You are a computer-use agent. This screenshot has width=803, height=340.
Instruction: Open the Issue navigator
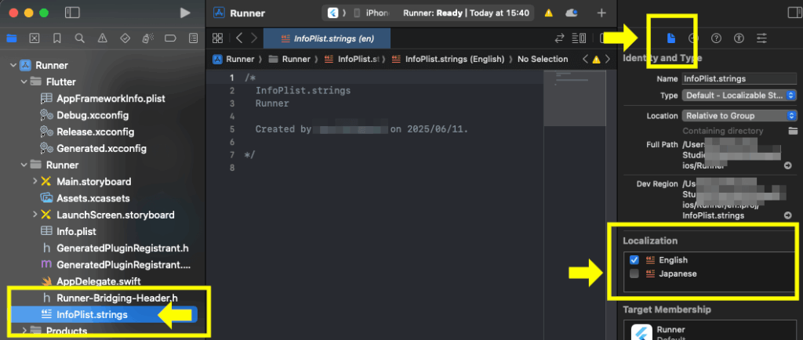(x=103, y=38)
